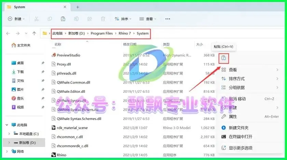Viewport: 287px width, 160px height.
Task: Open 图片 in the sidebar
Action: tap(18, 89)
